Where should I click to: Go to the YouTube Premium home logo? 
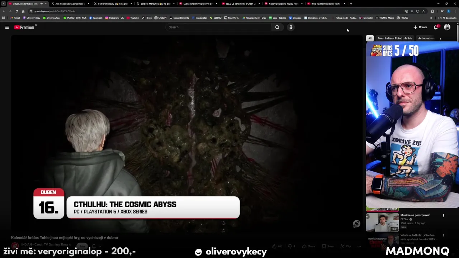click(x=25, y=27)
